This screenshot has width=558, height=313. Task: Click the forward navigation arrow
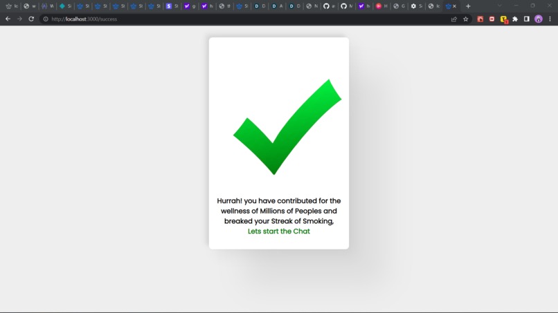pyautogui.click(x=19, y=19)
